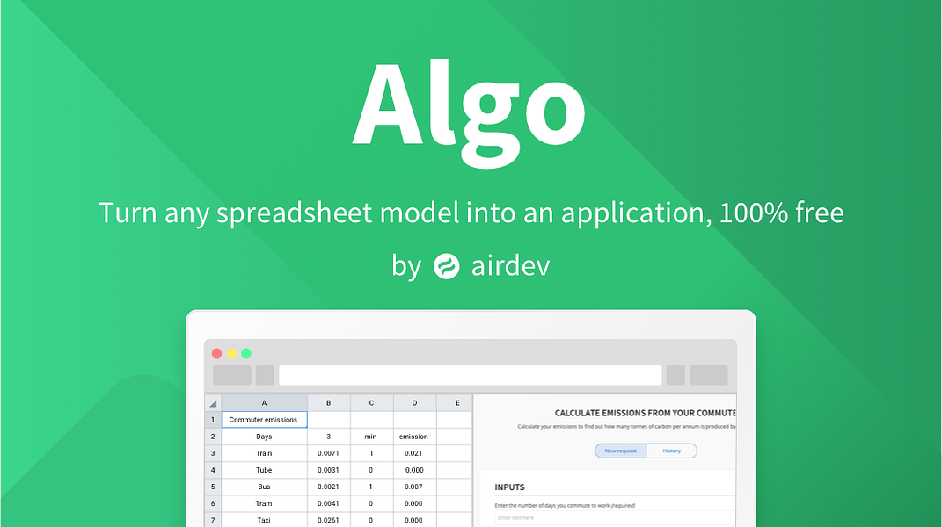Image resolution: width=942 pixels, height=527 pixels.
Task: Click the rightmost browser toolbar icon
Action: [708, 374]
